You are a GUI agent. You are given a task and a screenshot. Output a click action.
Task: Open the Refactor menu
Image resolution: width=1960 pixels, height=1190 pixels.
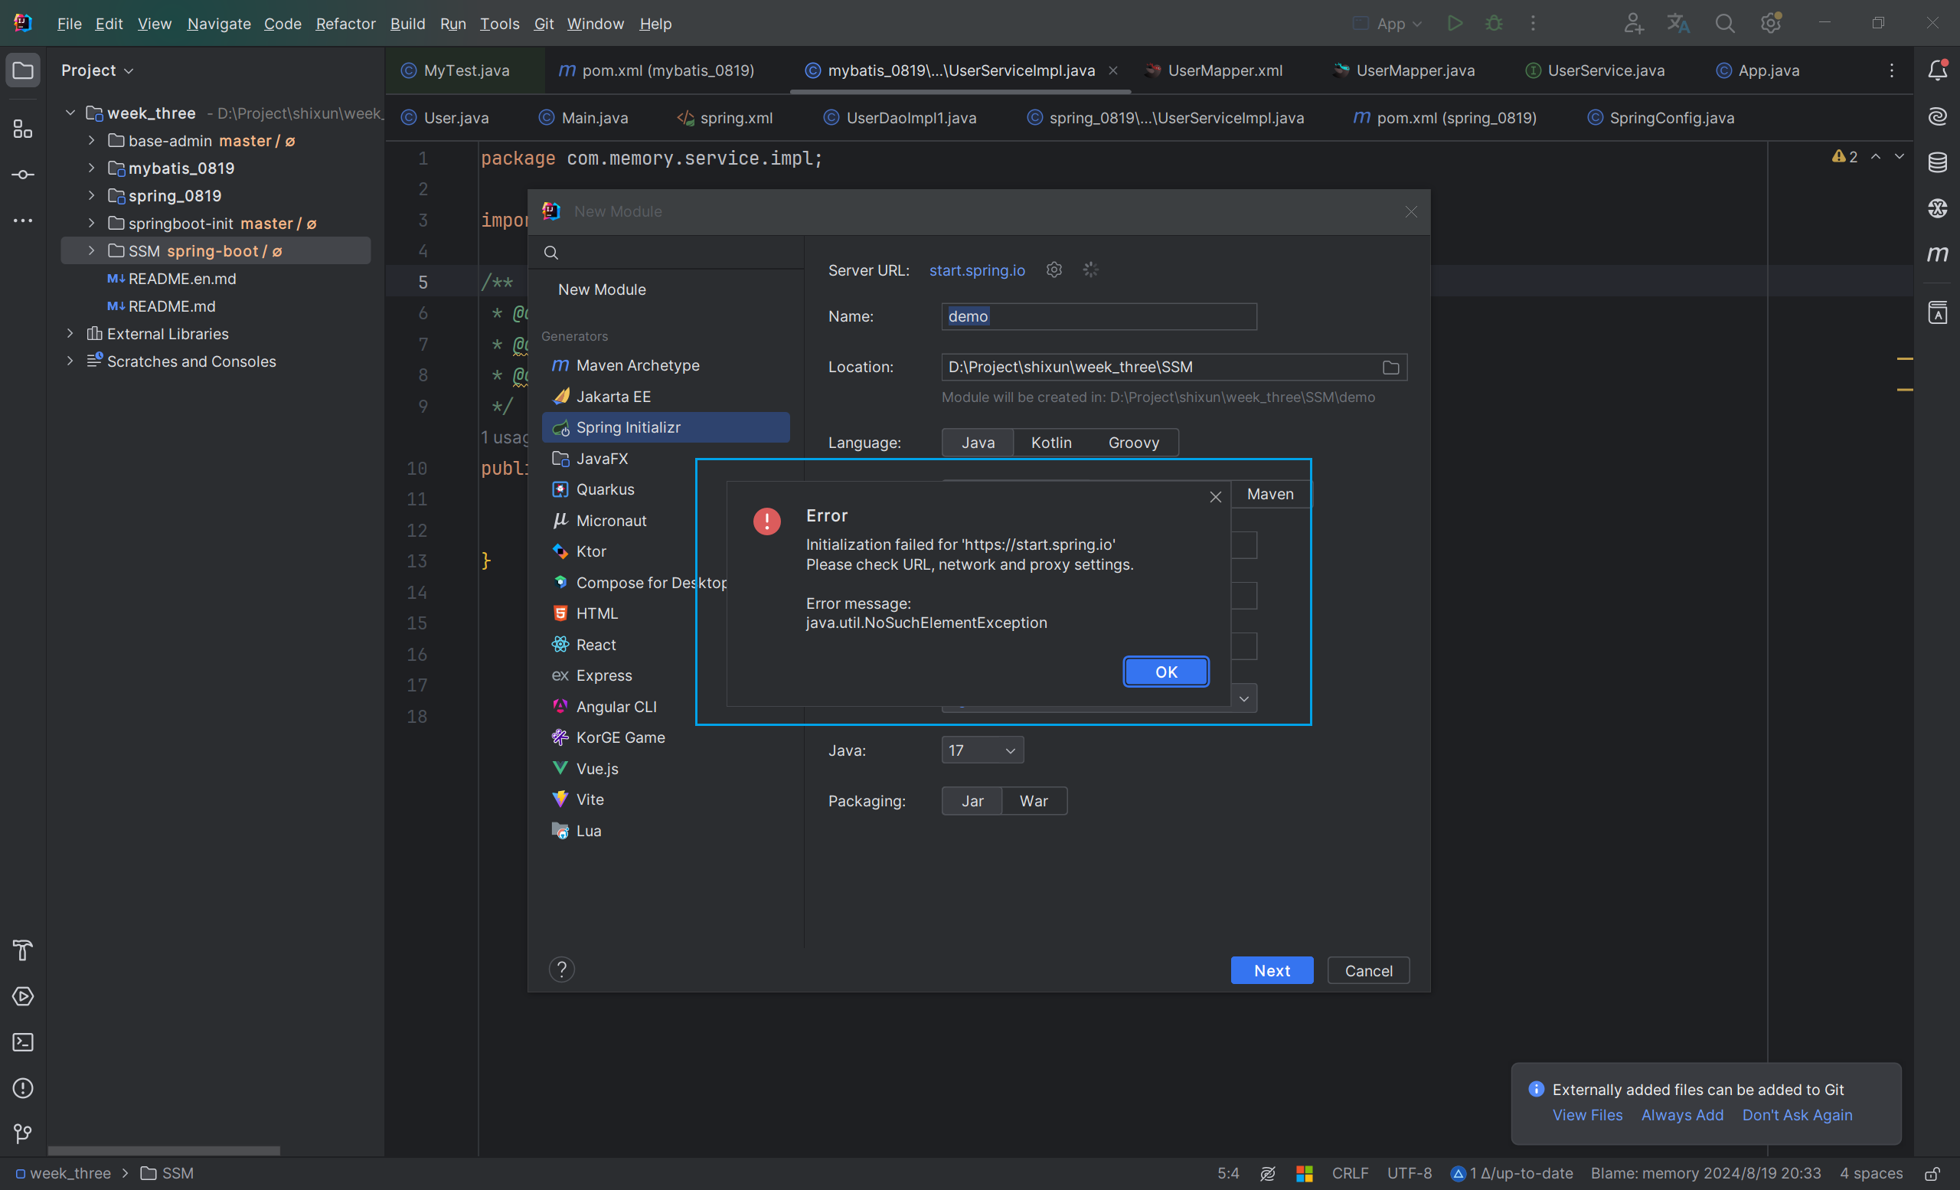click(x=345, y=23)
